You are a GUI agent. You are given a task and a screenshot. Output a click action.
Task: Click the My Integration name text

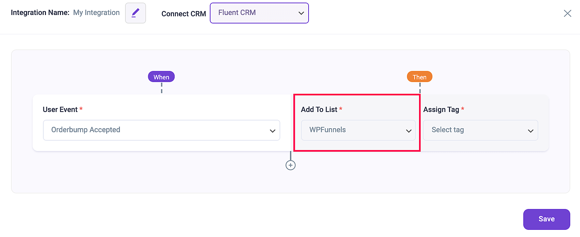point(96,13)
